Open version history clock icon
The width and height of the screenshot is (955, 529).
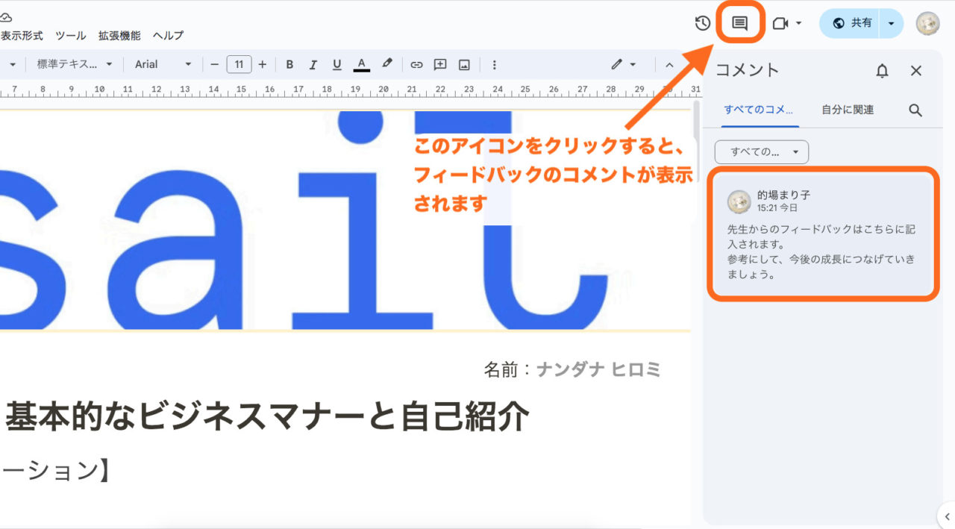702,23
